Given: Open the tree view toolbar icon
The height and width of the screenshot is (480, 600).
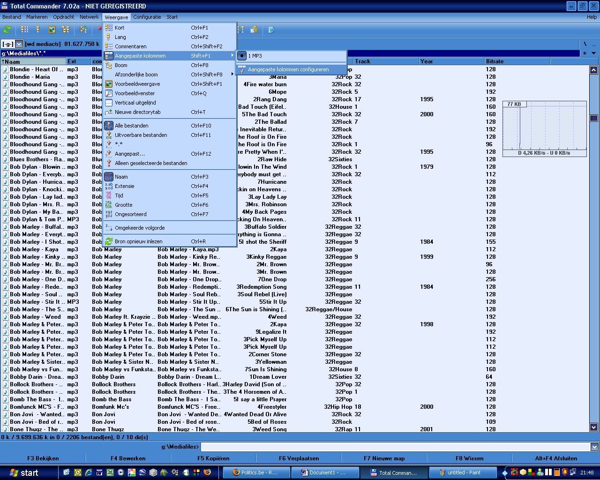Looking at the screenshot, I should click(x=66, y=30).
